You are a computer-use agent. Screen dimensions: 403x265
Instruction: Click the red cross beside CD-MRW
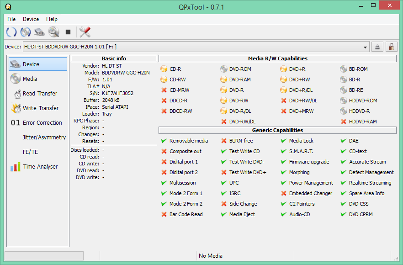pyautogui.click(x=164, y=90)
